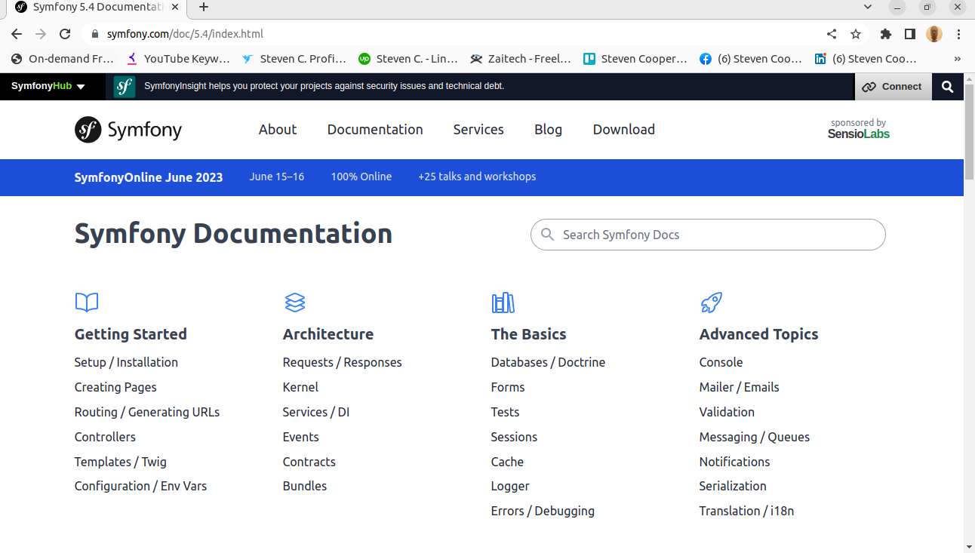Open Steven Cooper… Trello bookmark
This screenshot has width=975, height=553.
click(635, 59)
